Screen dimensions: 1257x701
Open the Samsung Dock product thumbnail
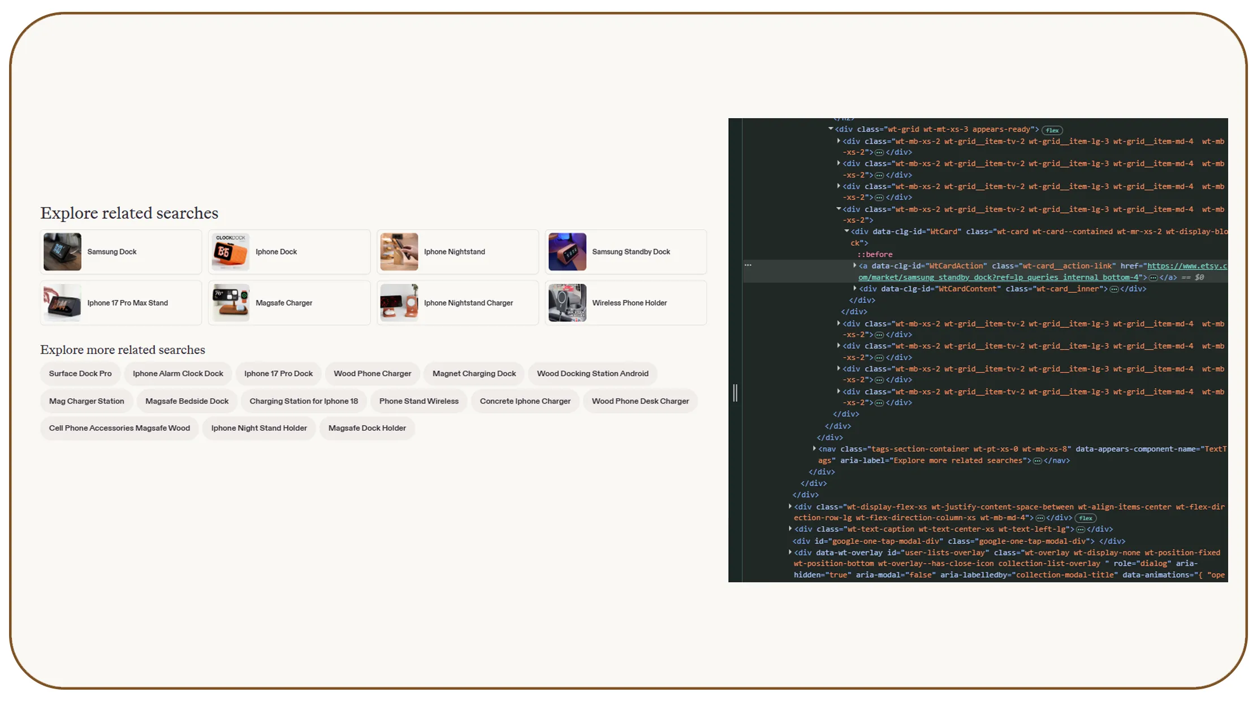[62, 252]
